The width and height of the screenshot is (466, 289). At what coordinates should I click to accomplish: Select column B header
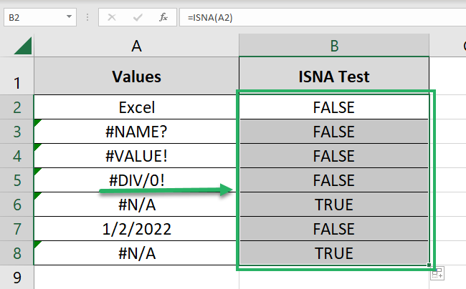[x=333, y=46]
